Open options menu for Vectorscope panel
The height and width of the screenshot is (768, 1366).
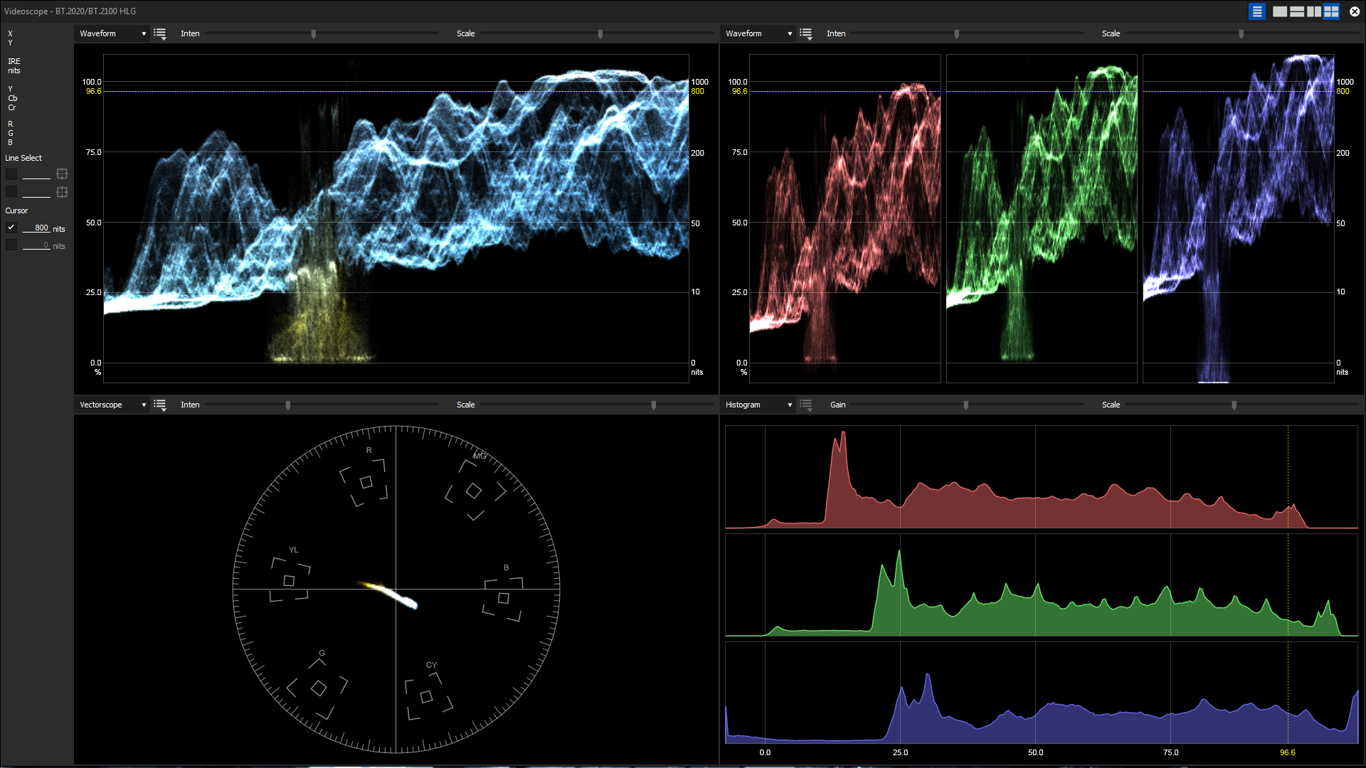point(160,405)
